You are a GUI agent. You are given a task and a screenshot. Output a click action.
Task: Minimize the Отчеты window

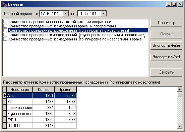point(169,4)
